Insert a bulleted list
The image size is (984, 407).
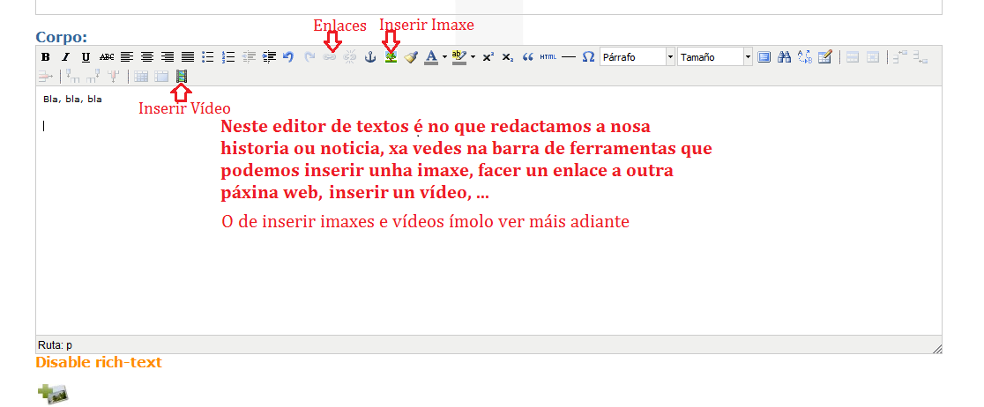pyautogui.click(x=208, y=57)
